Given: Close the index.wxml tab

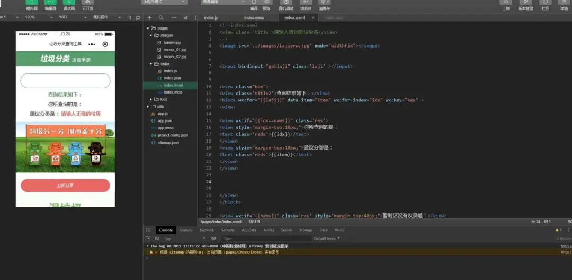Looking at the screenshot, I should 313,17.
